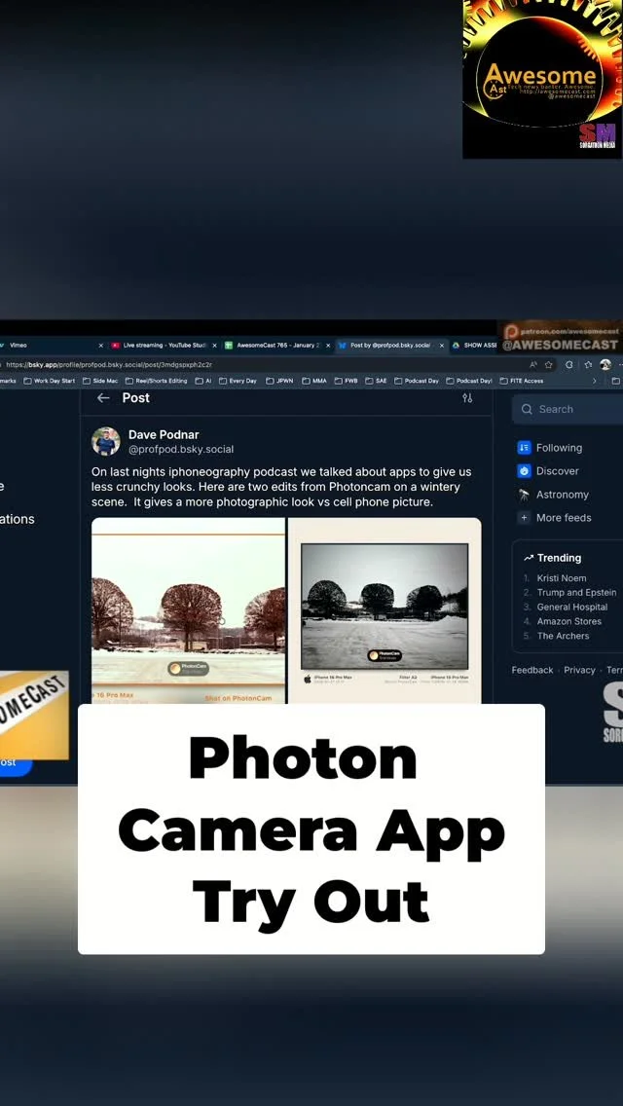Open the Reel/Shorts Editing bookmark folder
The height and width of the screenshot is (1106, 623).
pyautogui.click(x=156, y=381)
